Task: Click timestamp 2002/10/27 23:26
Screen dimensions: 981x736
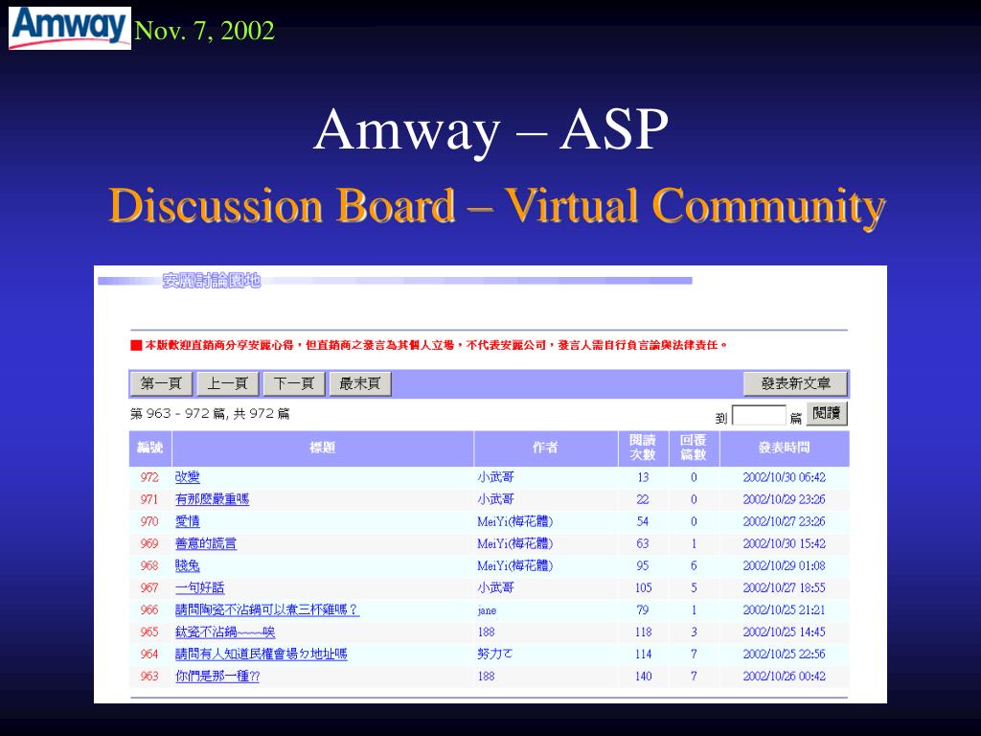Action: point(785,521)
